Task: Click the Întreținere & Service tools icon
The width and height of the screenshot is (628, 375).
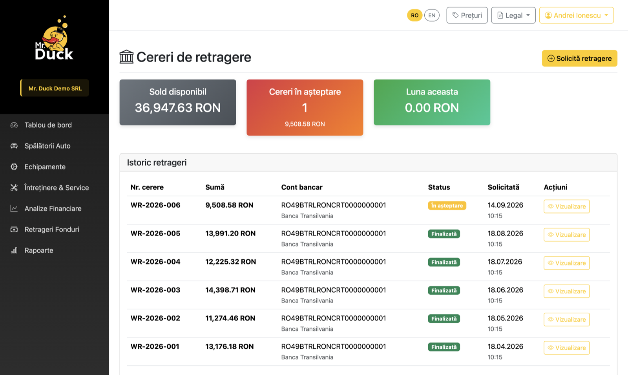Action: tap(14, 188)
